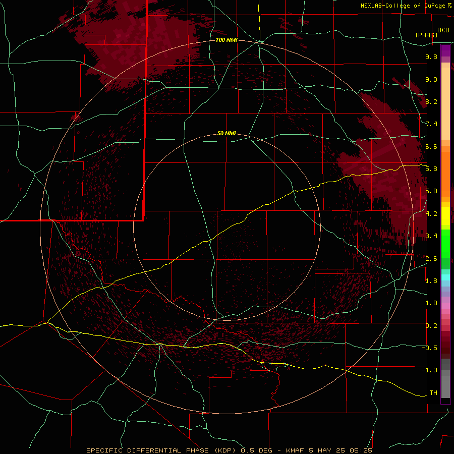Image resolution: width=454 pixels, height=454 pixels.
Task: Click the 7.4 legend value
Action: pos(431,124)
